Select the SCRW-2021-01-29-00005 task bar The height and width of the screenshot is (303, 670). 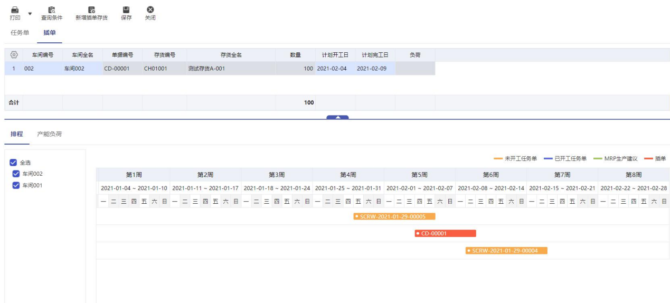pos(394,216)
